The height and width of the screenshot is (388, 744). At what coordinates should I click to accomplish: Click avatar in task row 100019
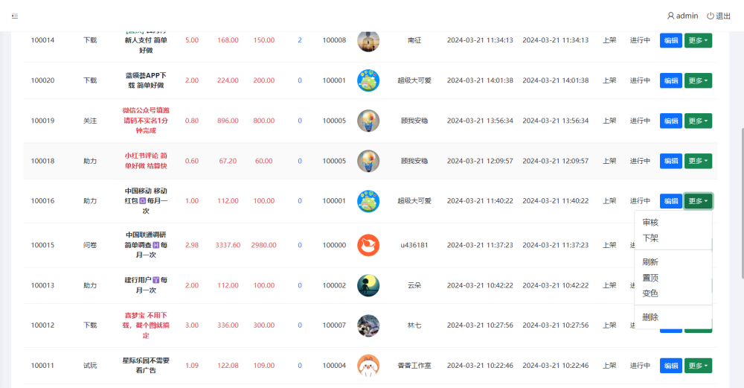click(x=368, y=121)
